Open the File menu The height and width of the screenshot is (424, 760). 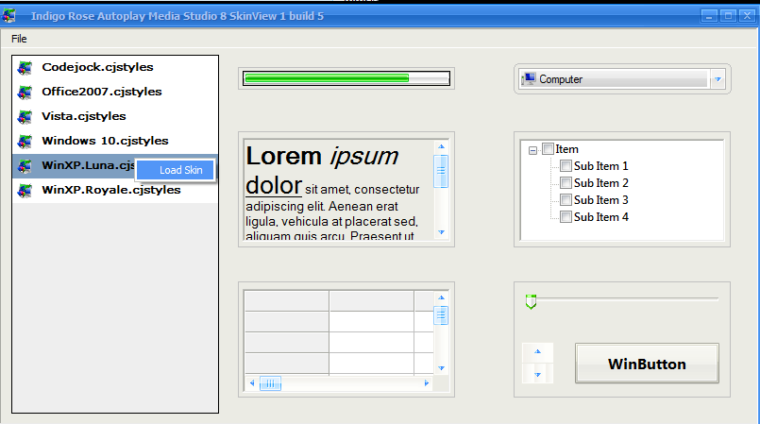pyautogui.click(x=19, y=39)
